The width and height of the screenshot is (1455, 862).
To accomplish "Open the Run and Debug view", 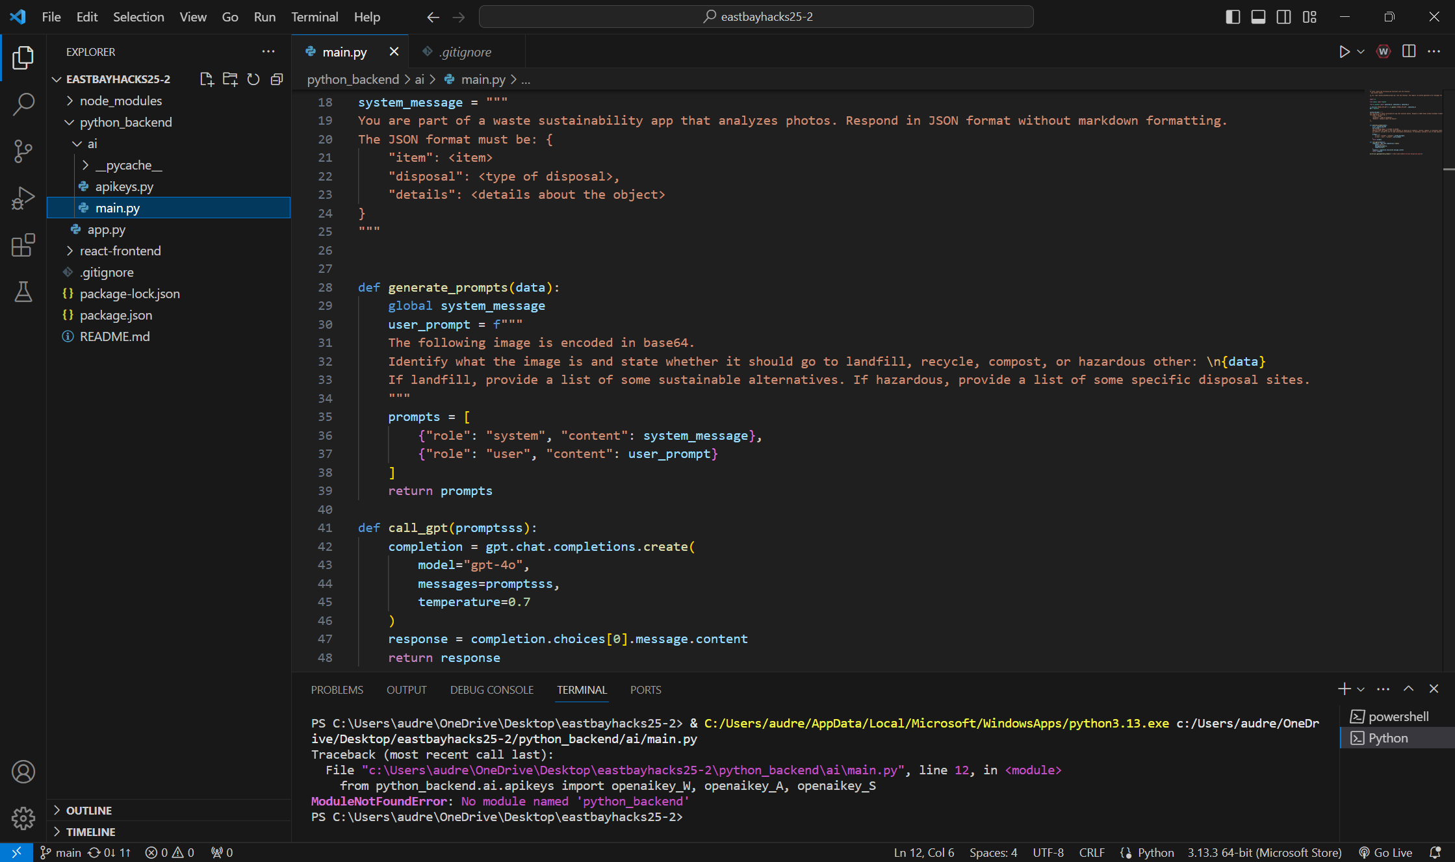I will (x=23, y=198).
